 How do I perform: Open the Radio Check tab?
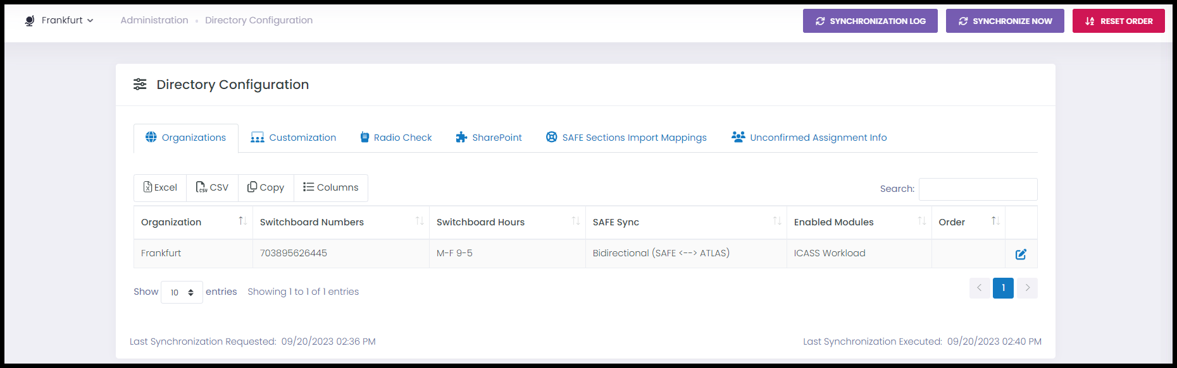point(396,138)
